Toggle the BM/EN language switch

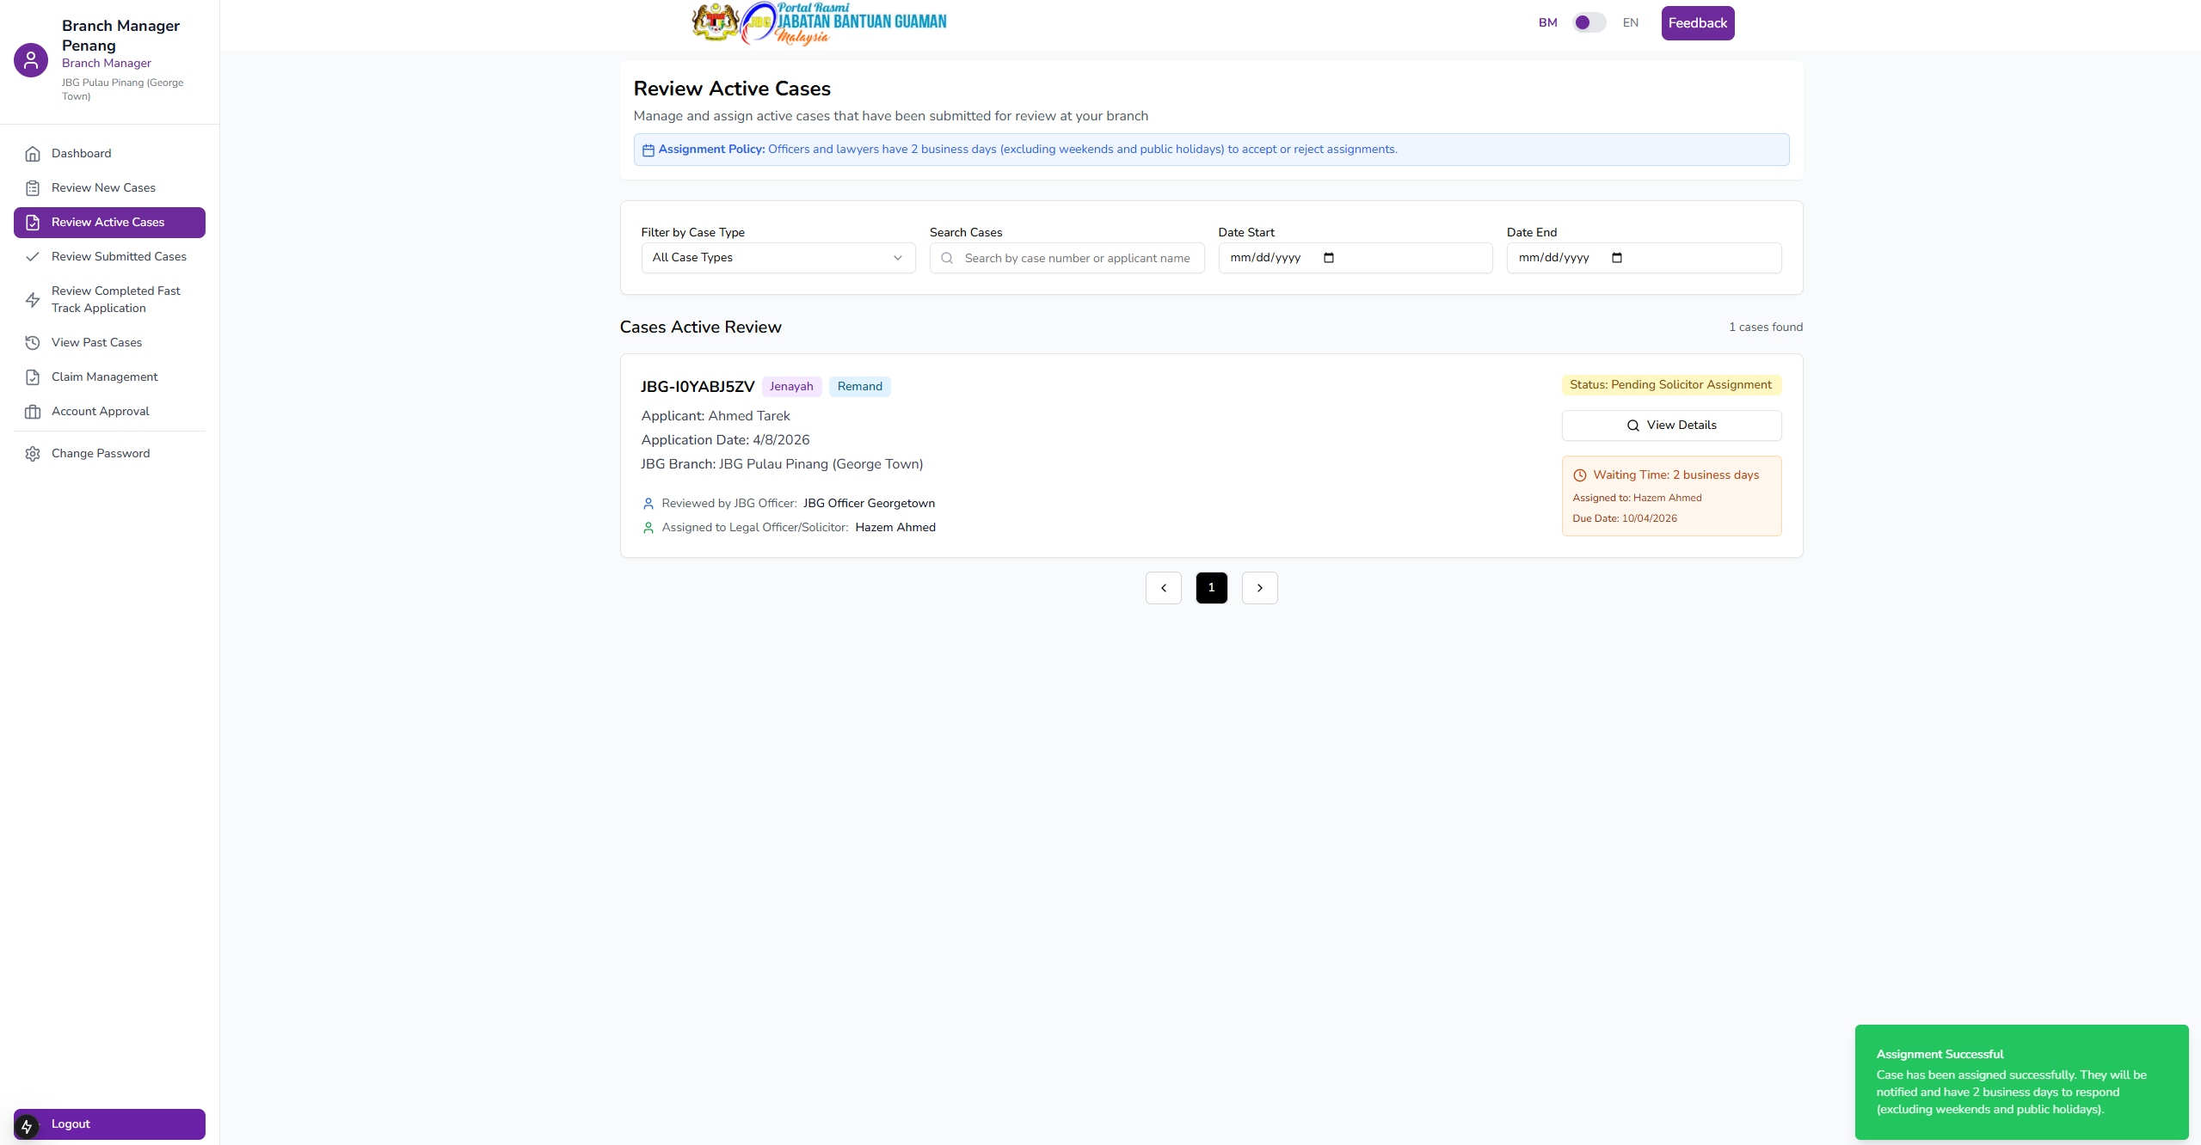coord(1589,23)
